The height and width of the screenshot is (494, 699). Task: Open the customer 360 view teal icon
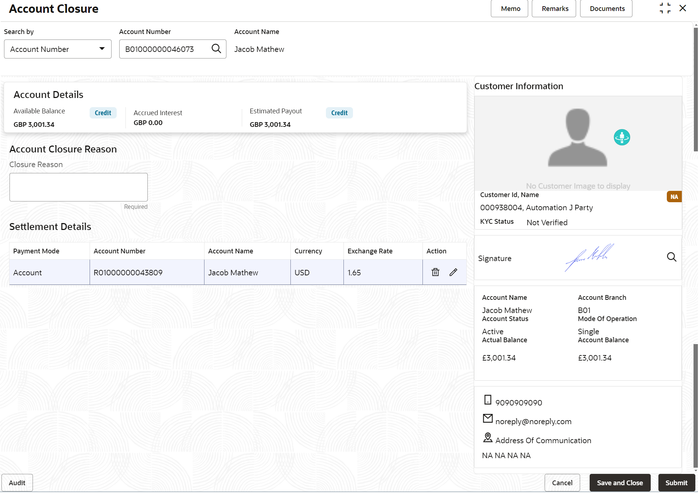[622, 137]
